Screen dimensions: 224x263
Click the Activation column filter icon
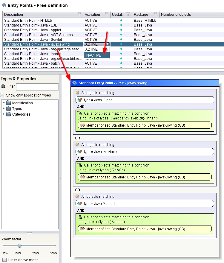[x=107, y=14]
